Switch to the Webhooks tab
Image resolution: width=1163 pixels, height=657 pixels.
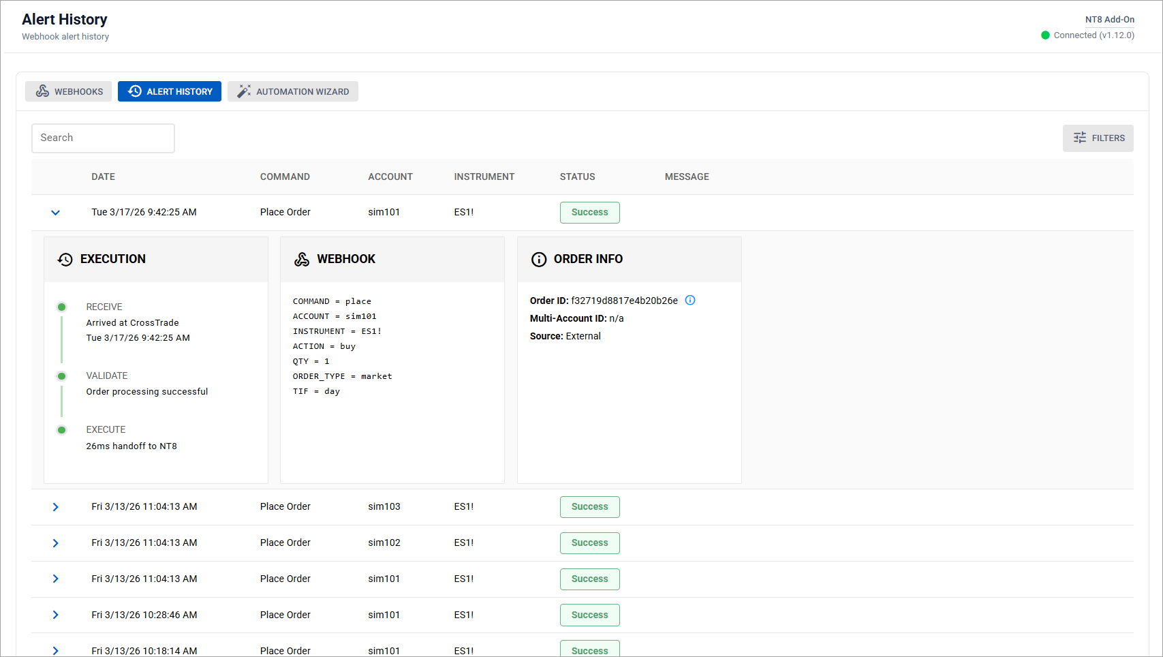[x=69, y=91]
